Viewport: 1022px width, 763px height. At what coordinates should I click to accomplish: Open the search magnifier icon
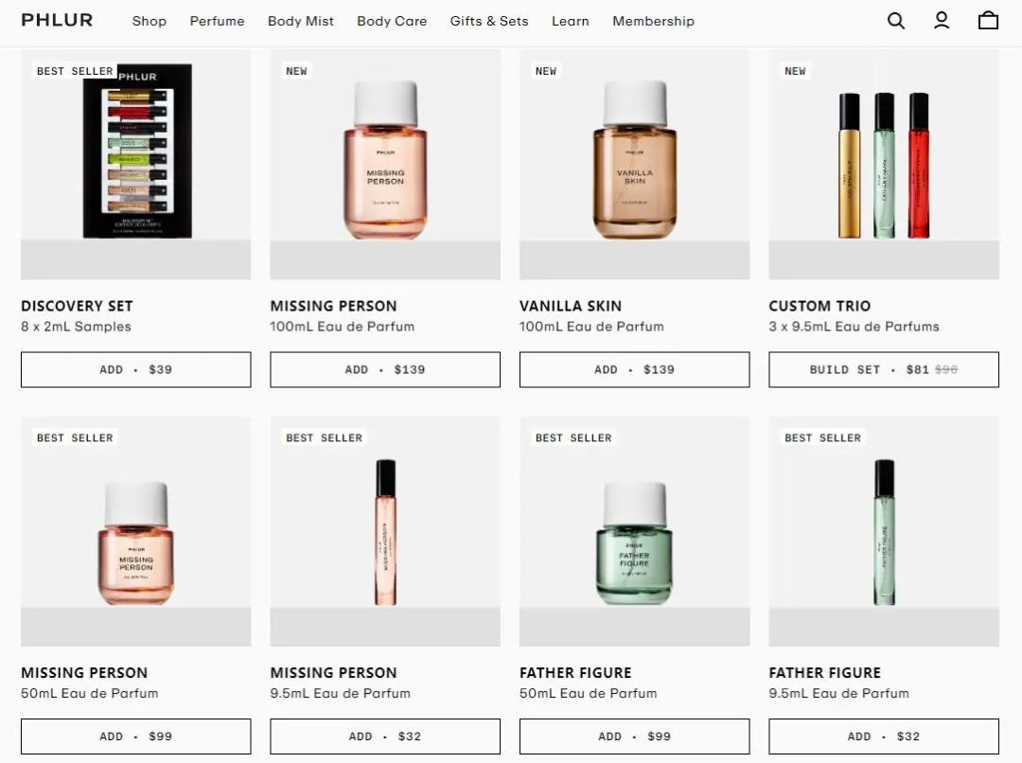(x=896, y=21)
